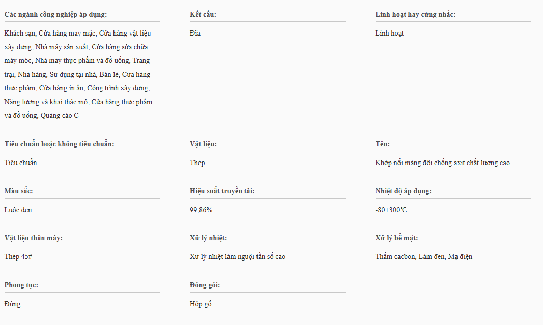Click the applicable industries description paragraph
This screenshot has width=543, height=325.
point(78,75)
